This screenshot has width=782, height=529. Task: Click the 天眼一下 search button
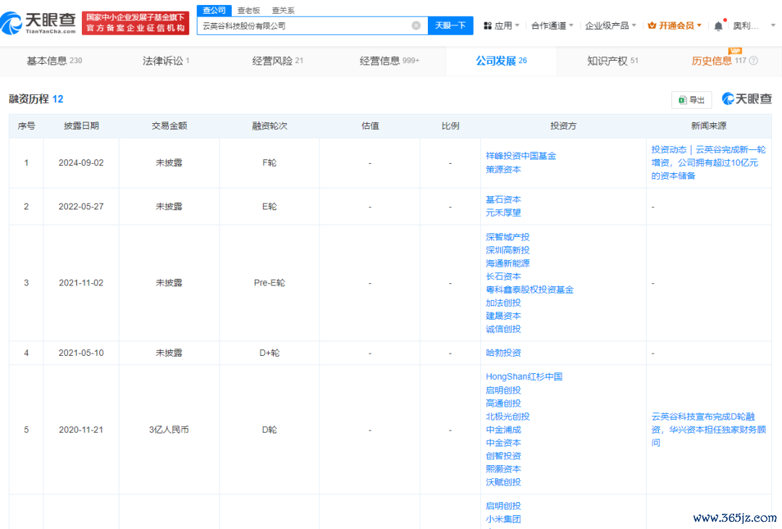tap(450, 25)
